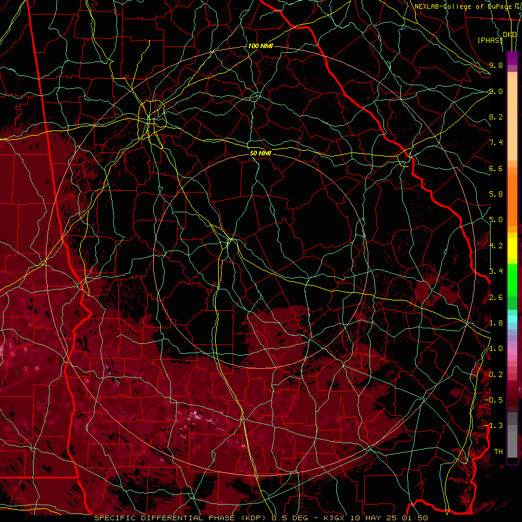Click the bright green band of color bar
Screen dimensions: 522x522
click(x=512, y=280)
